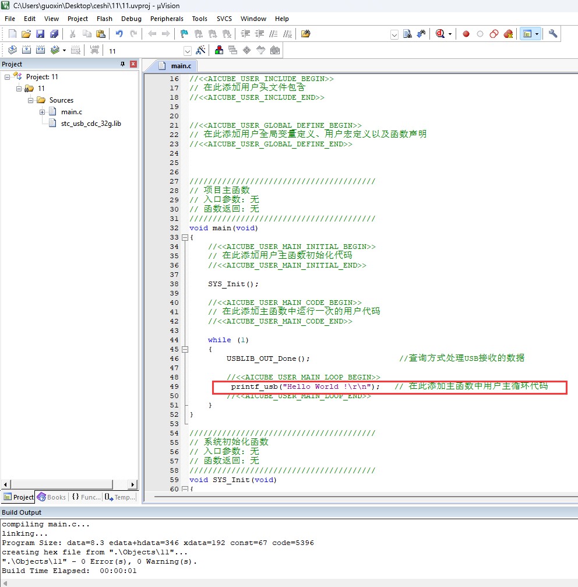Click the "SYS_Init();" line in main
Screen dimensions: 578x587
pyautogui.click(x=233, y=284)
